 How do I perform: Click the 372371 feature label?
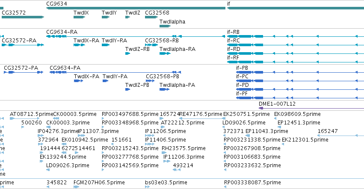tap(233, 131)
